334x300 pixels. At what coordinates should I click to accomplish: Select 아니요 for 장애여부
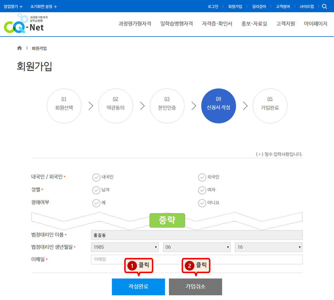tap(202, 203)
